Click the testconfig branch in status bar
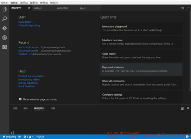This screenshot has width=191, height=139. point(9,137)
